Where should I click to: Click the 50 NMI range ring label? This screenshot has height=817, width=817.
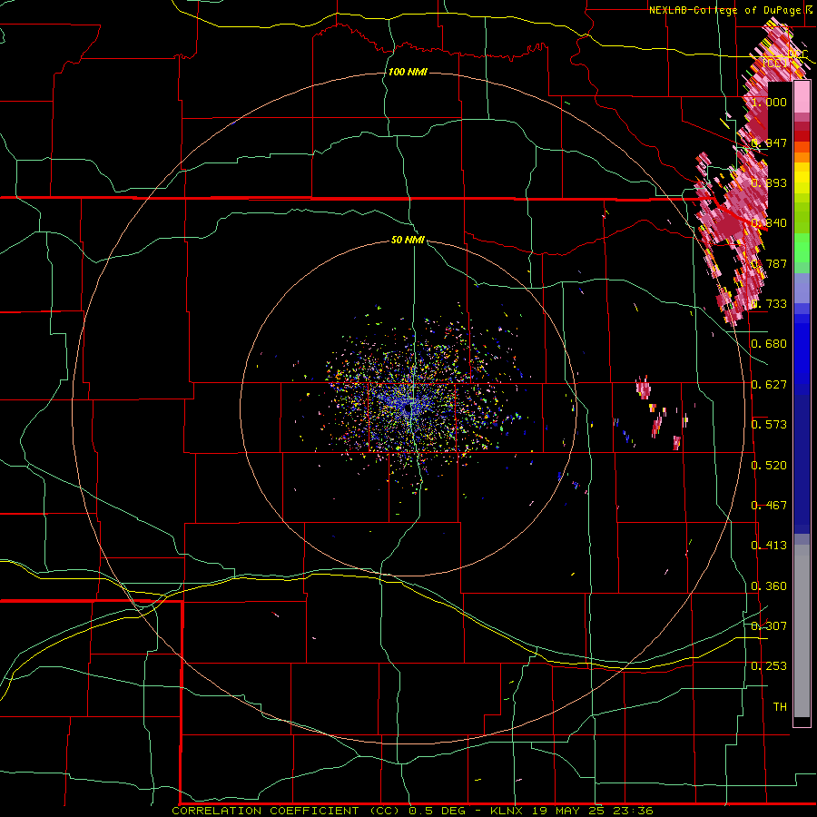408,240
